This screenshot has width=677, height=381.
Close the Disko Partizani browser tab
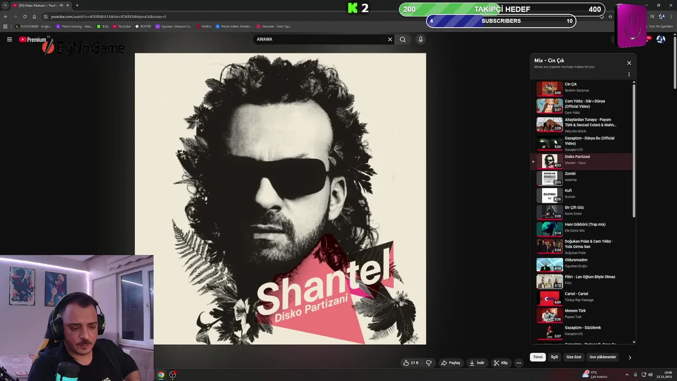[x=68, y=5]
